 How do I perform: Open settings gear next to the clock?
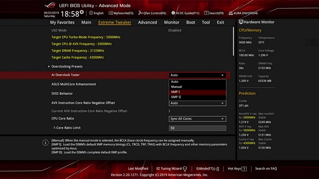tap(82, 12)
